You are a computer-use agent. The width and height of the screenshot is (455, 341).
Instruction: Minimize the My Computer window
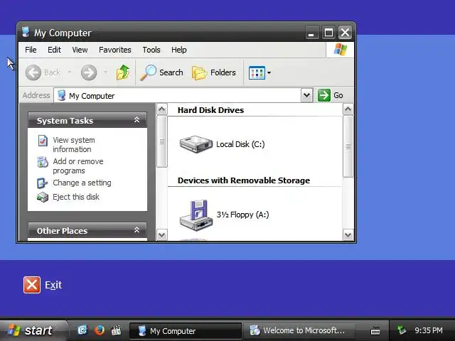pos(312,33)
